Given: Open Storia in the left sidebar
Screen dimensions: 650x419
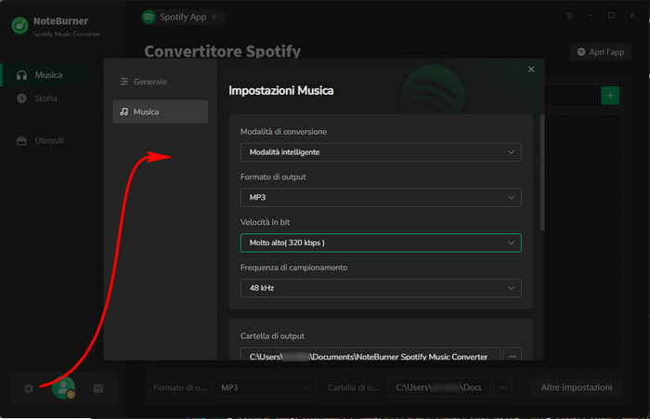Looking at the screenshot, I should 45,98.
